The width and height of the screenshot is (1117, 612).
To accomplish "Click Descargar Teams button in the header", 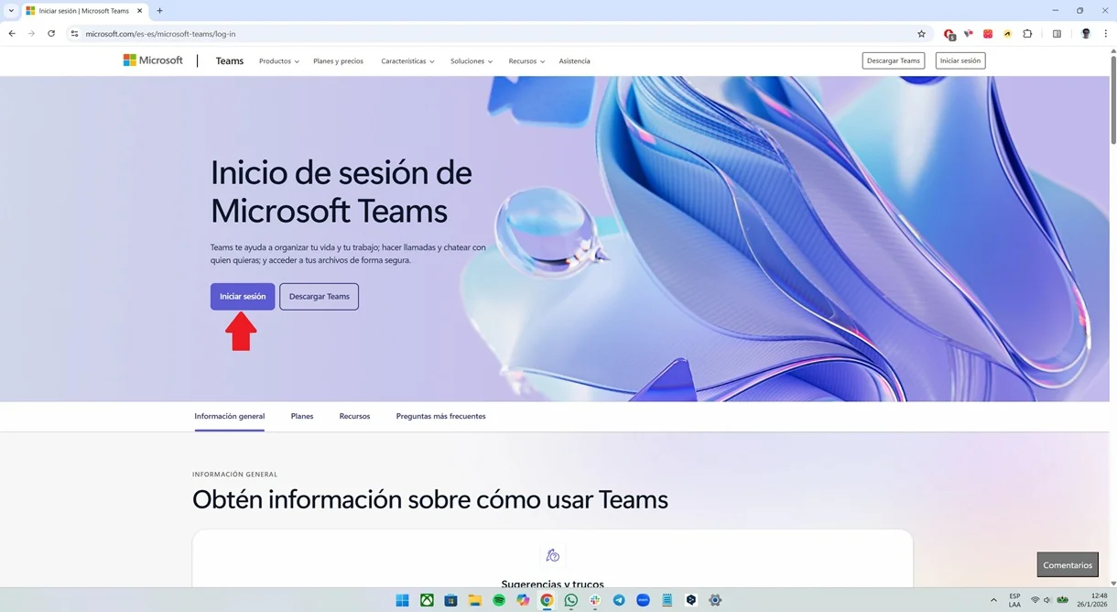I will coord(894,60).
